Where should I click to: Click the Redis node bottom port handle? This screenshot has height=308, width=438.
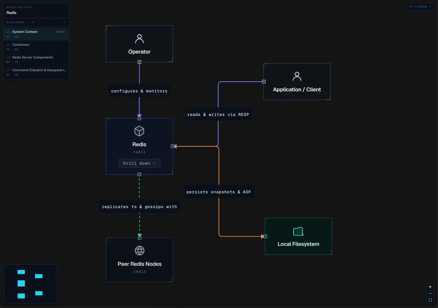[x=139, y=174]
